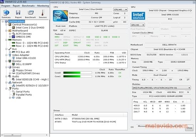The image size is (196, 137).
Task: Click the Intel GMA X3100 tree icon
Action: point(14,58)
